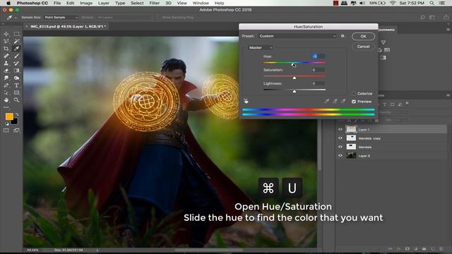Open Spotlight search in menu bar

(432, 3)
